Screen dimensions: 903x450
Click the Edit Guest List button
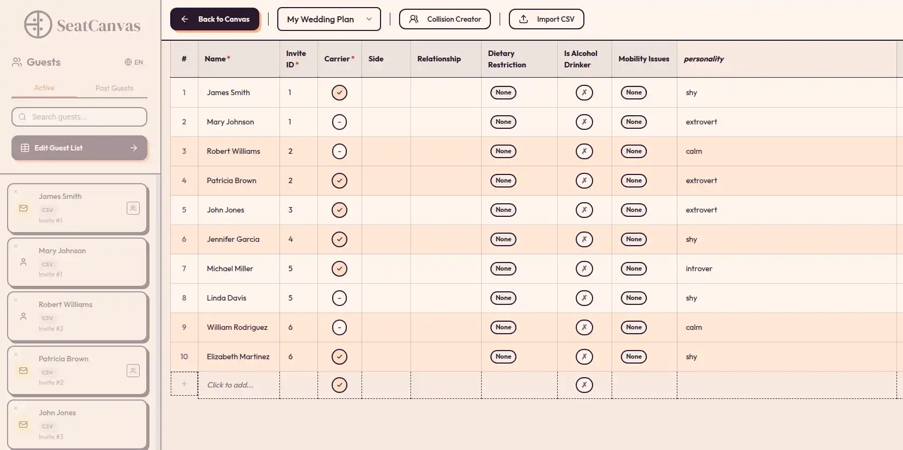pyautogui.click(x=79, y=148)
